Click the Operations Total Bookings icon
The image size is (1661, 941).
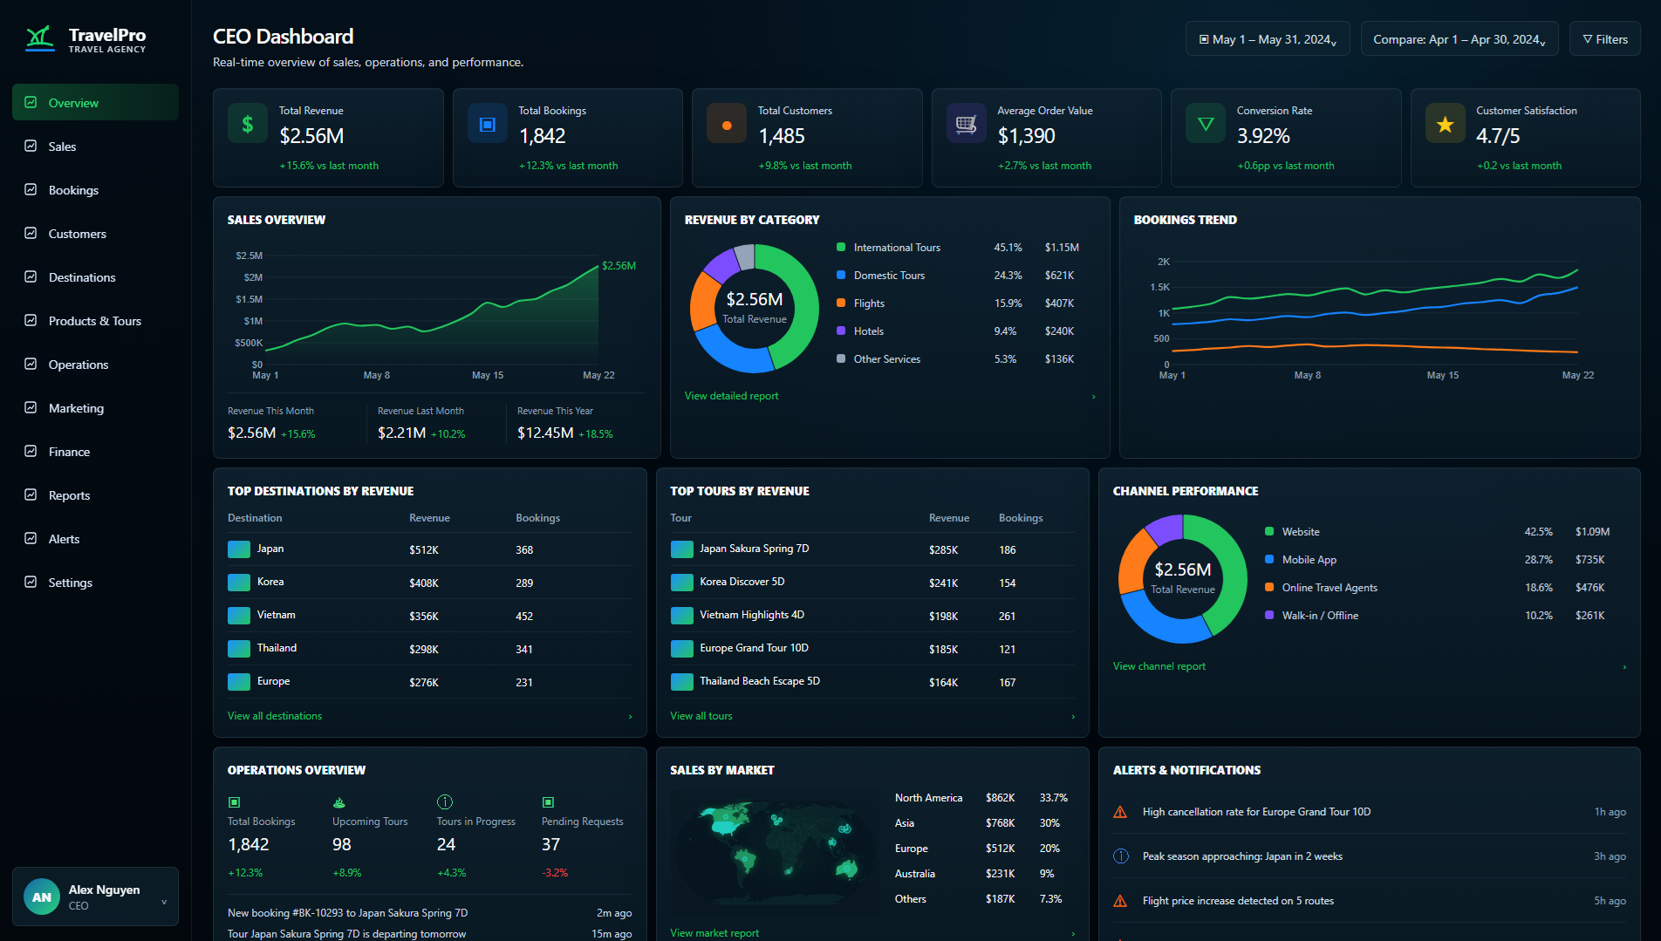234,802
